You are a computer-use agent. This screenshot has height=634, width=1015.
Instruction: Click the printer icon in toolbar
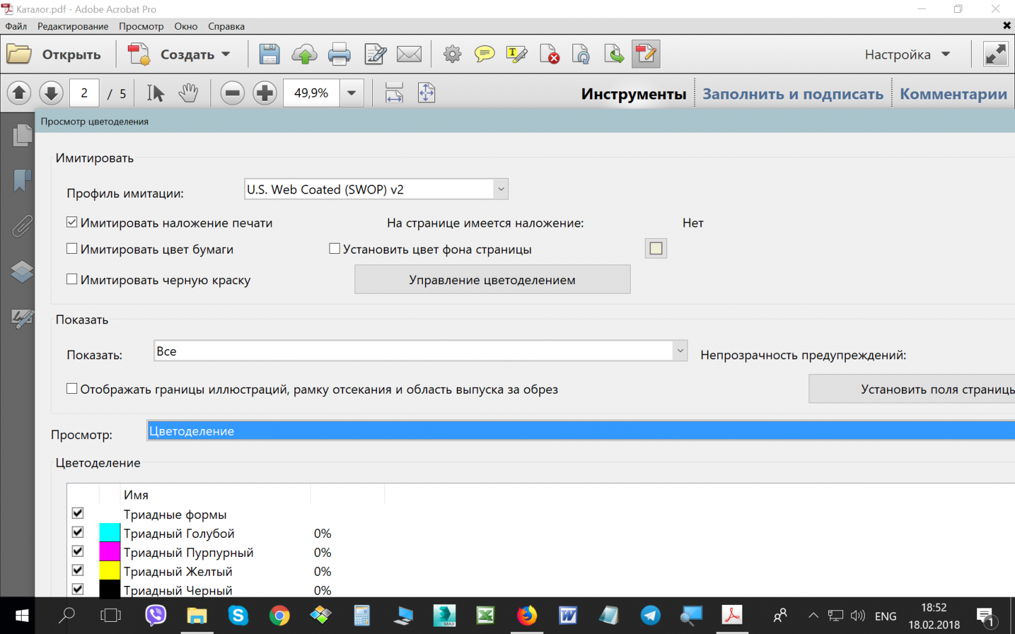339,54
